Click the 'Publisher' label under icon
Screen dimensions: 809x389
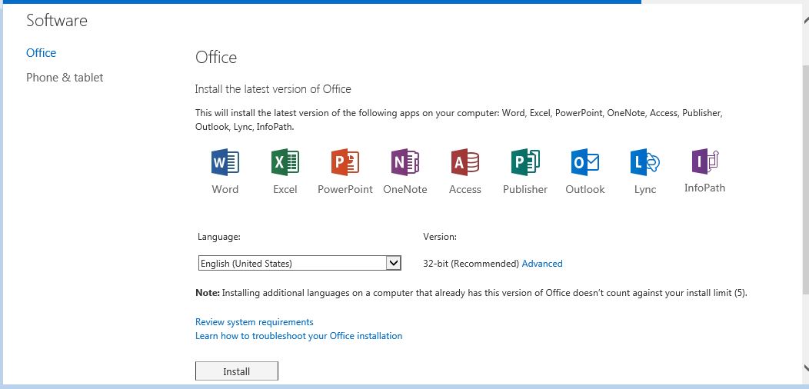525,189
